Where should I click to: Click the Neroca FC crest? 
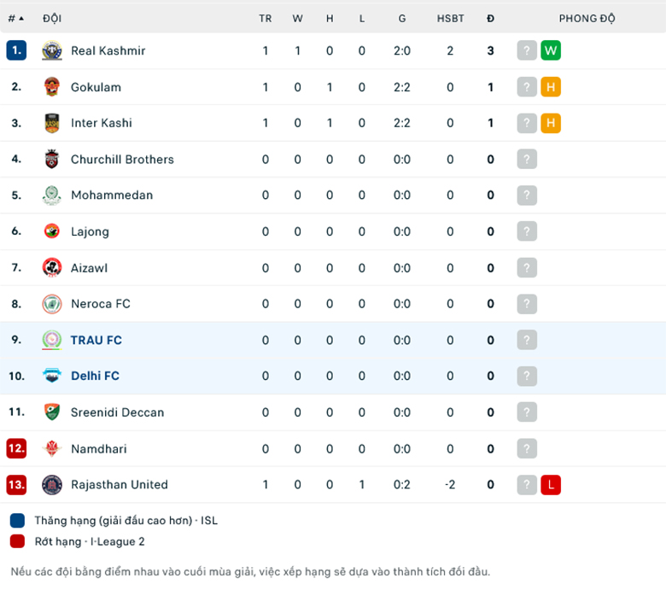click(52, 304)
